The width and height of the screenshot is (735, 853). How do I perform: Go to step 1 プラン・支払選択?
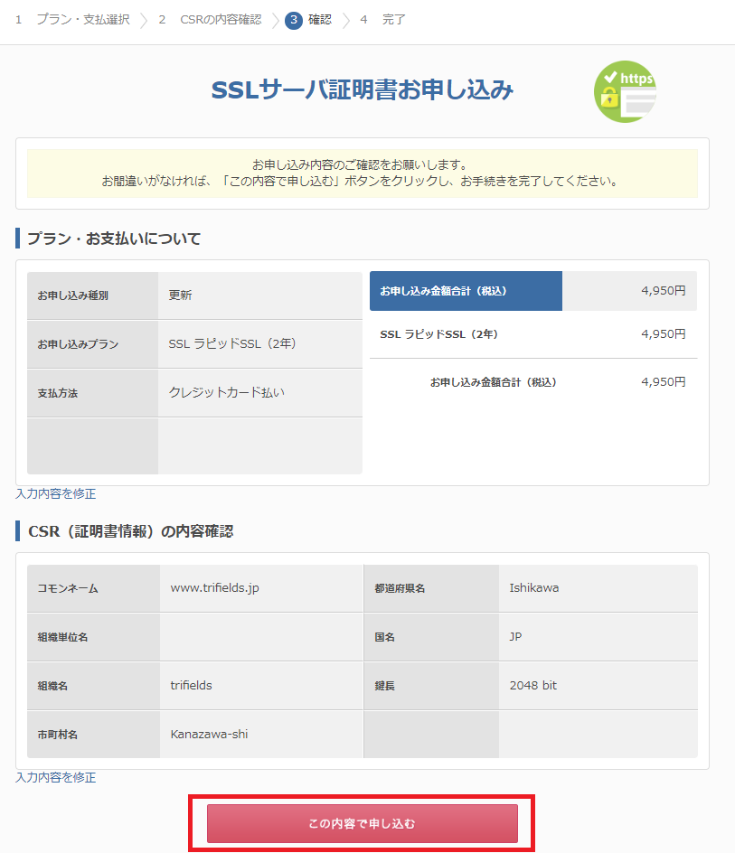pyautogui.click(x=73, y=20)
